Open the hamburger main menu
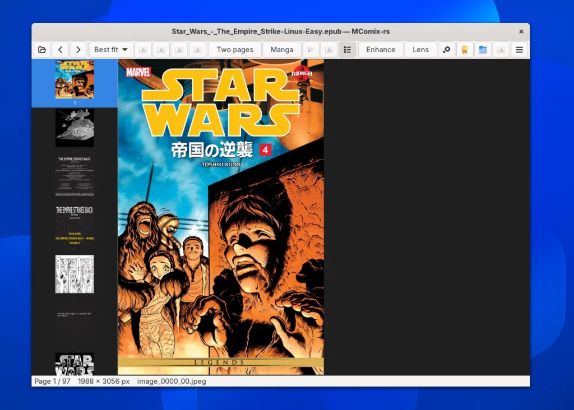The width and height of the screenshot is (574, 410). [x=520, y=50]
